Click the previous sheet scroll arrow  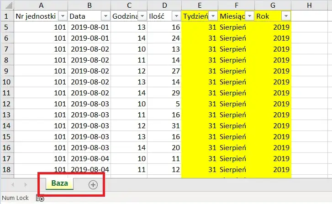point(12,184)
